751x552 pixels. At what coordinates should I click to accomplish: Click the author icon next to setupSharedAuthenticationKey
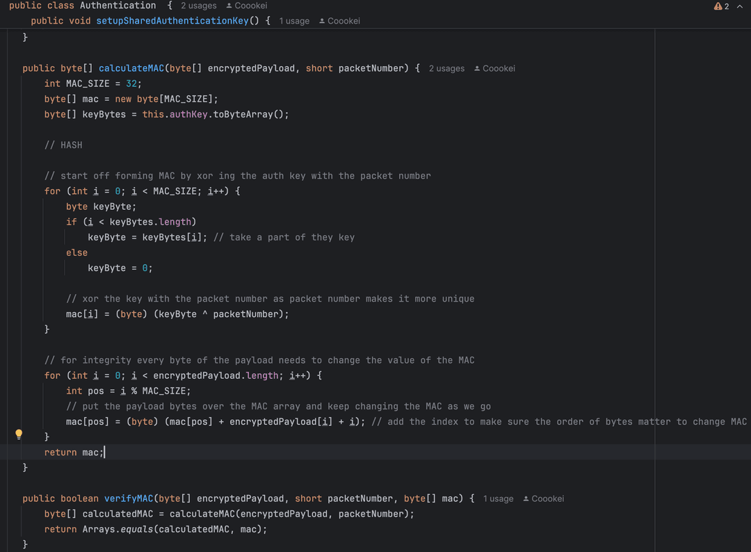(x=322, y=22)
